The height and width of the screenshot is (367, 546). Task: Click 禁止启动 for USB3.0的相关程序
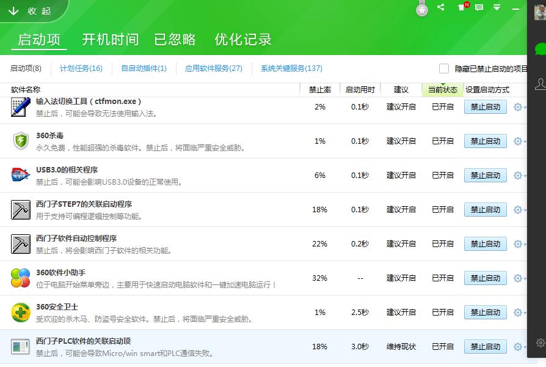[x=486, y=175]
